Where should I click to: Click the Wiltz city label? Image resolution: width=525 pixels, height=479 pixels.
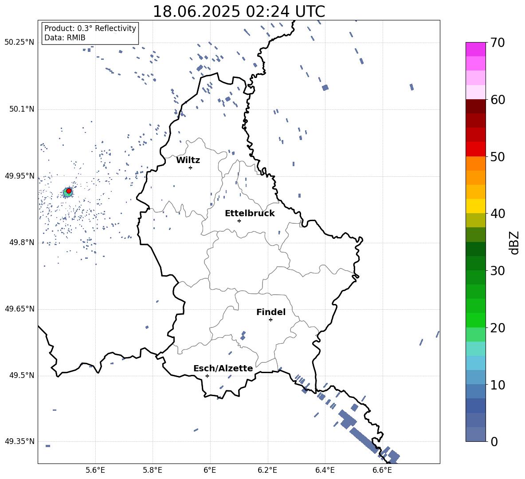point(188,160)
